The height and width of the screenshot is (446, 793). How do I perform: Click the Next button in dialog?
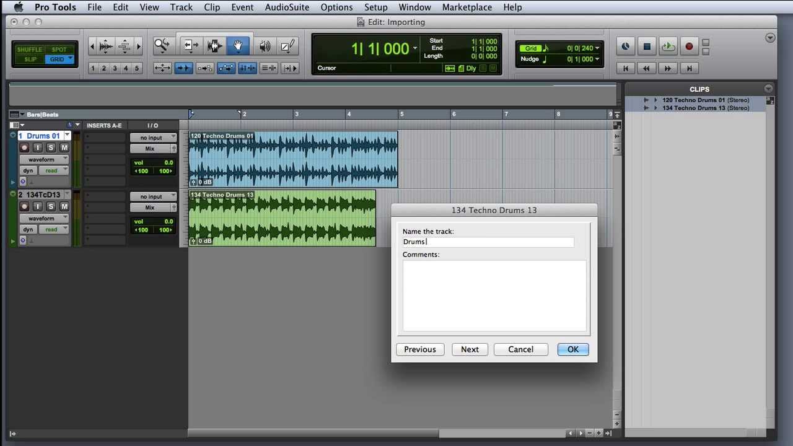tap(470, 349)
